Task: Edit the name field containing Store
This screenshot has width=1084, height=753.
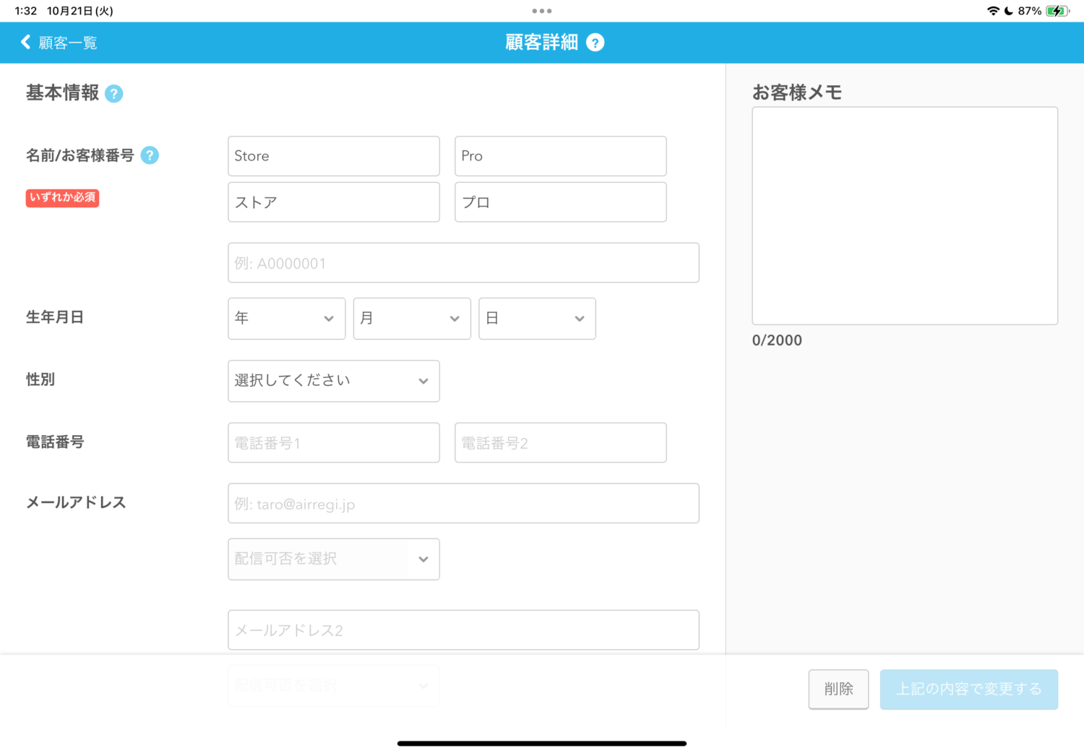Action: click(x=333, y=156)
